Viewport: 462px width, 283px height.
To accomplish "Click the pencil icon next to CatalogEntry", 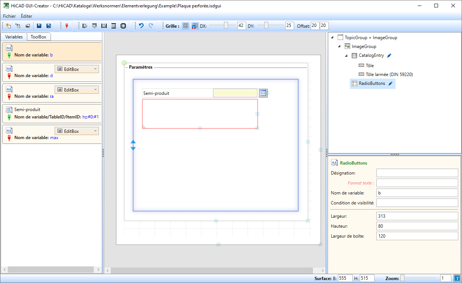I will click(389, 55).
